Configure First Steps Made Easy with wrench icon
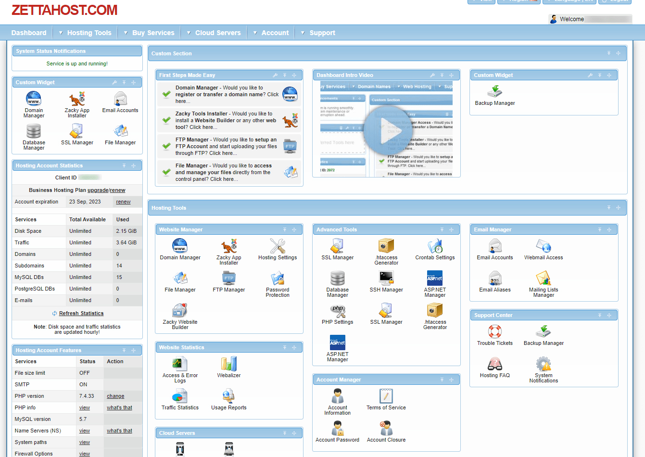This screenshot has height=457, width=645. pyautogui.click(x=275, y=76)
